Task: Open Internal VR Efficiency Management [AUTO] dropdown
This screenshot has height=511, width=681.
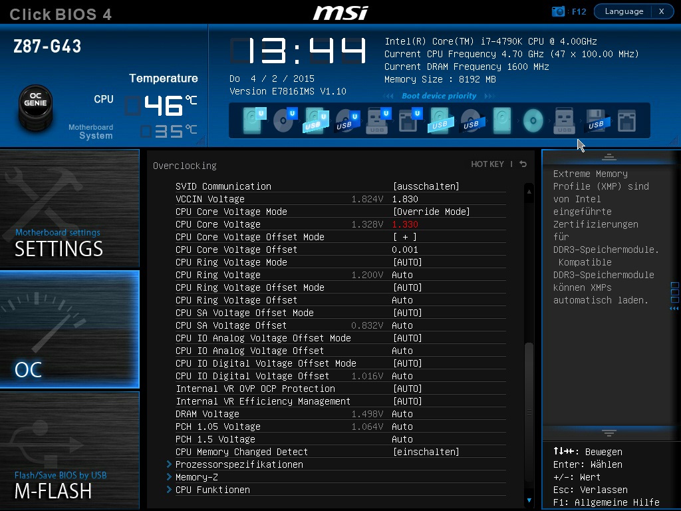Action: pos(408,401)
